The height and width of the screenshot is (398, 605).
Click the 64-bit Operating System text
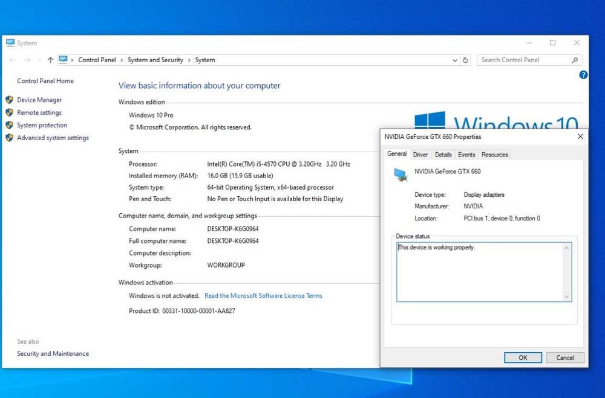(x=270, y=187)
